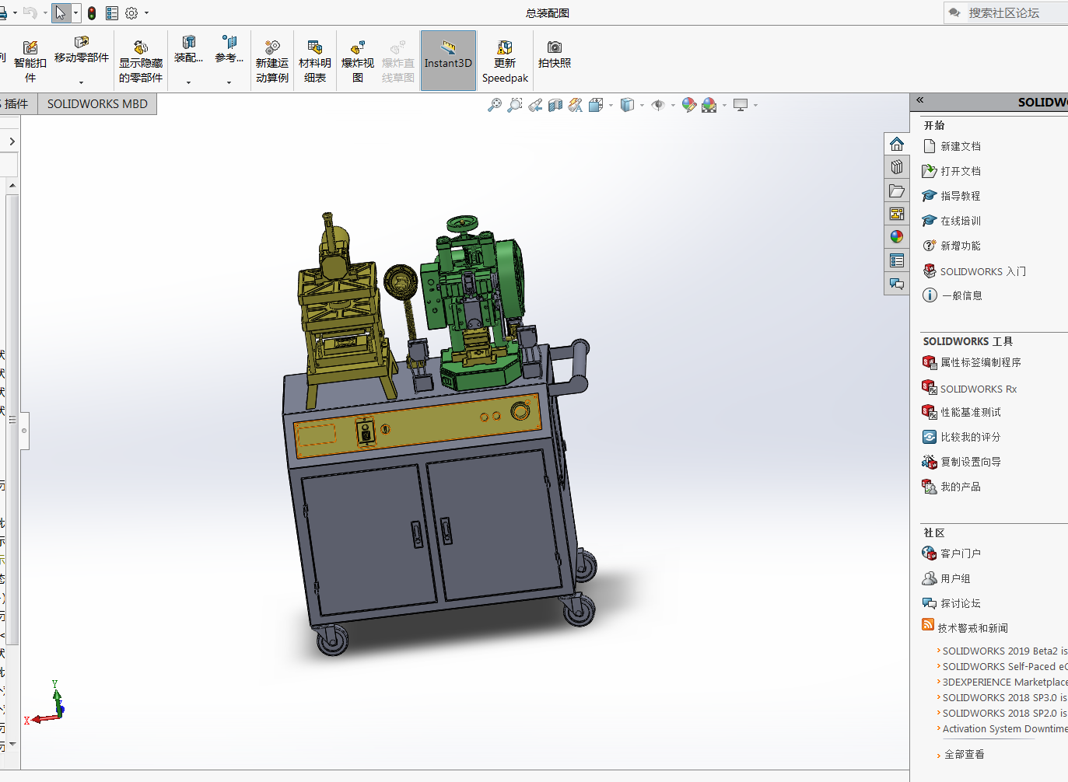The image size is (1068, 782).
Task: Click the Edit Appearance color ball icon
Action: 688,105
